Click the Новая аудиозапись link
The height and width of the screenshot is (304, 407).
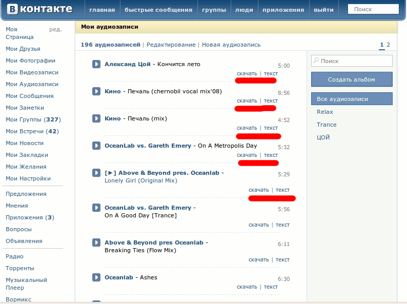click(x=231, y=45)
